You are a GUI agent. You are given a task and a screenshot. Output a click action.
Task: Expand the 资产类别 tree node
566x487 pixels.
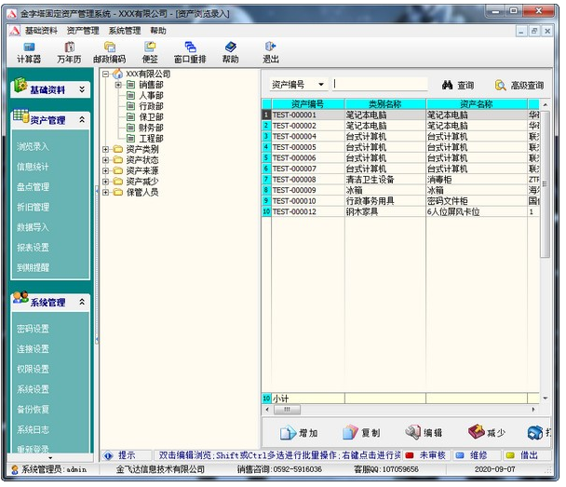(x=106, y=149)
